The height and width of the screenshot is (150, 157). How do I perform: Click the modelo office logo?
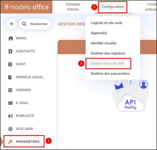point(26,7)
